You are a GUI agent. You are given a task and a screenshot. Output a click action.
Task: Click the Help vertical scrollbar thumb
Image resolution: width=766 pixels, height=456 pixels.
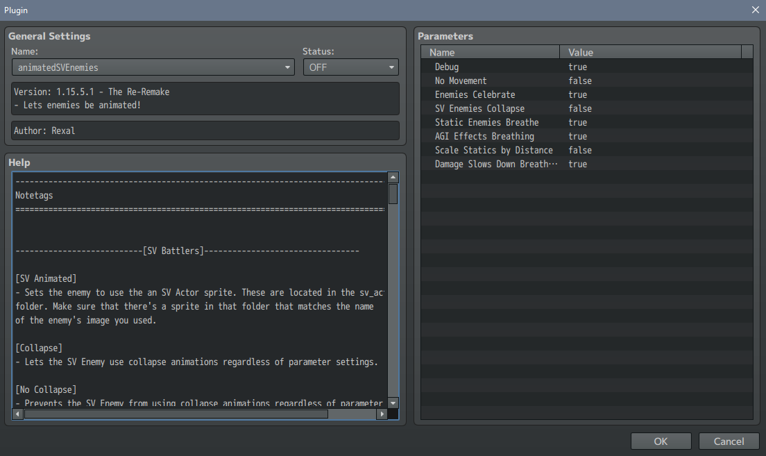(x=393, y=194)
